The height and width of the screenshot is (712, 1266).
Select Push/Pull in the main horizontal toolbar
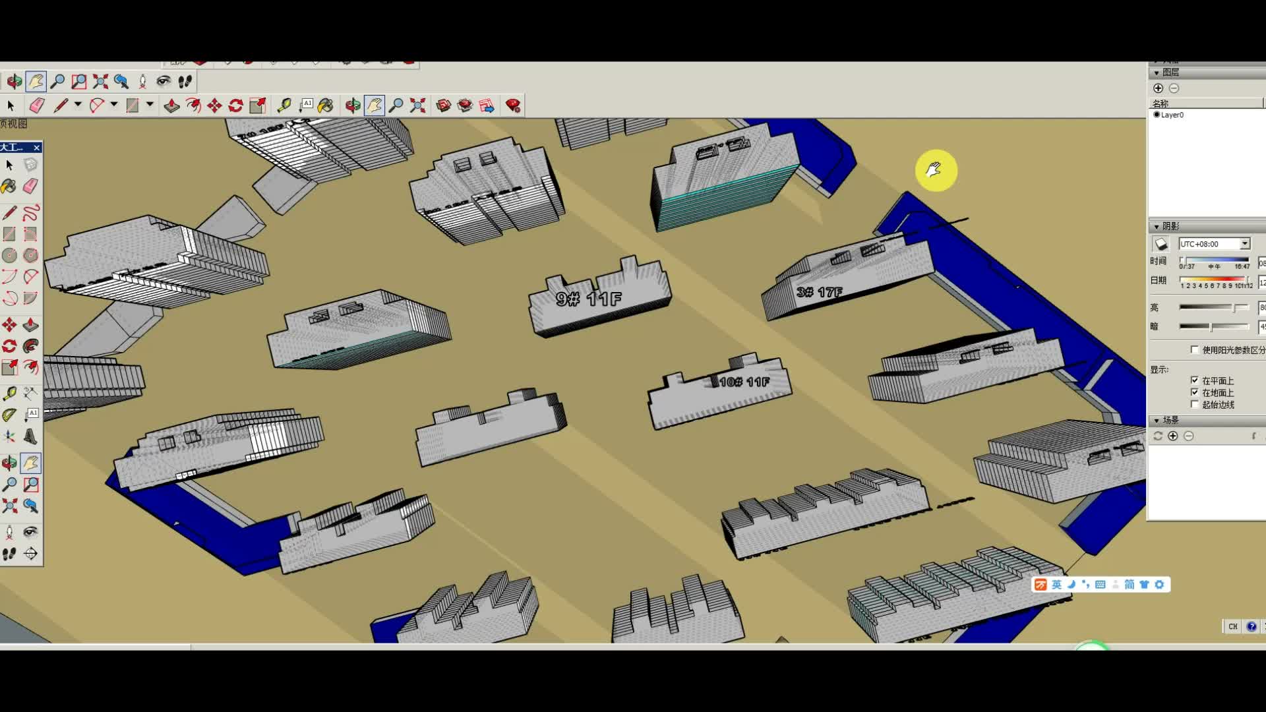(x=171, y=105)
